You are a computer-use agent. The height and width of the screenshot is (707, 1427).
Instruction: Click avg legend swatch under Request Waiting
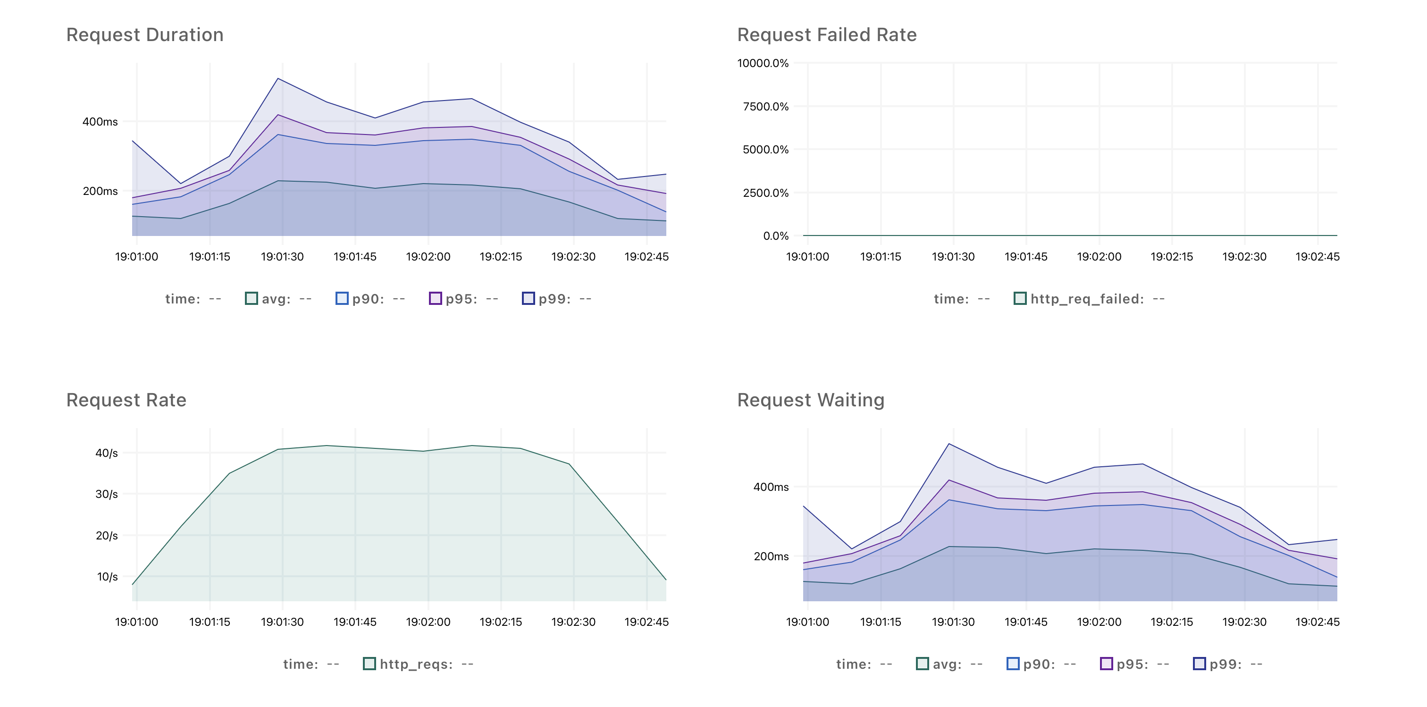923,664
